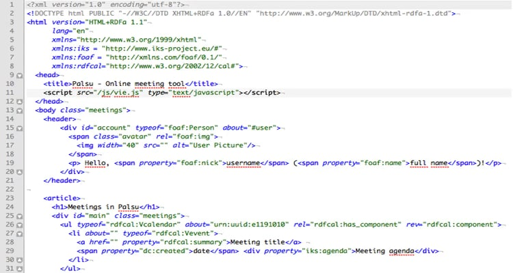This screenshot has width=513, height=273.
Task: Click the "http://www.iks-project.eu/#" namespace URL
Action: [x=162, y=48]
